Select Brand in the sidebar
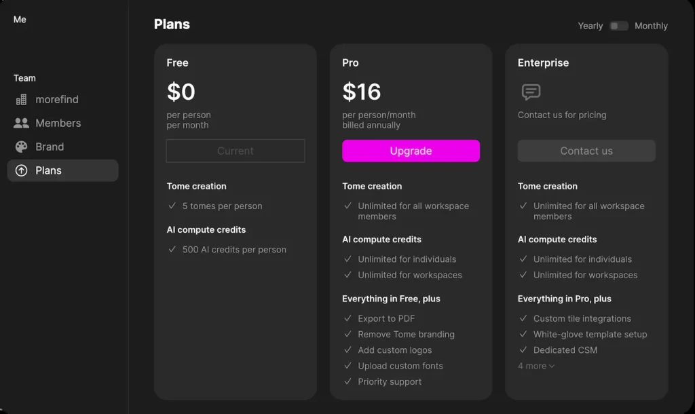The height and width of the screenshot is (414, 695). click(49, 147)
